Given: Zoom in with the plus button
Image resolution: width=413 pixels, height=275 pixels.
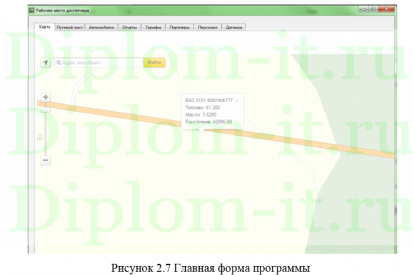Looking at the screenshot, I should 45,97.
